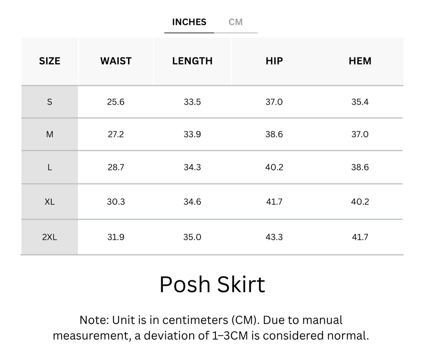The image size is (424, 357).
Task: Click the hem value 35.4 for size S
Action: (360, 102)
